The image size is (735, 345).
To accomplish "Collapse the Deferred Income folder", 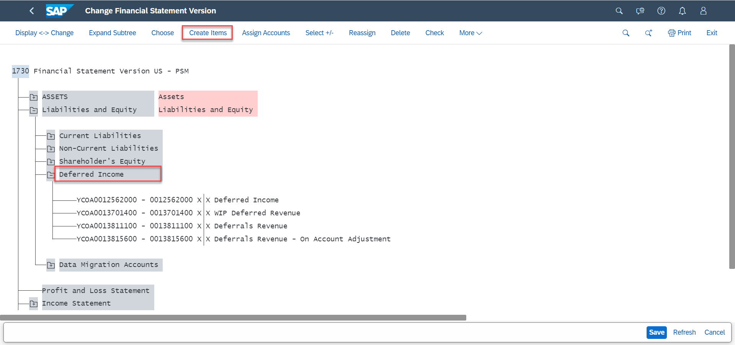I will (51, 175).
